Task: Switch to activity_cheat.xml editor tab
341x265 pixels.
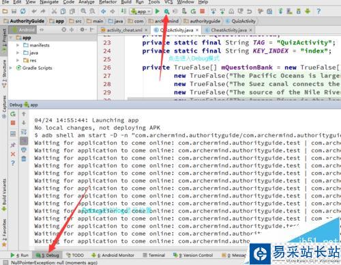Action: [124, 30]
